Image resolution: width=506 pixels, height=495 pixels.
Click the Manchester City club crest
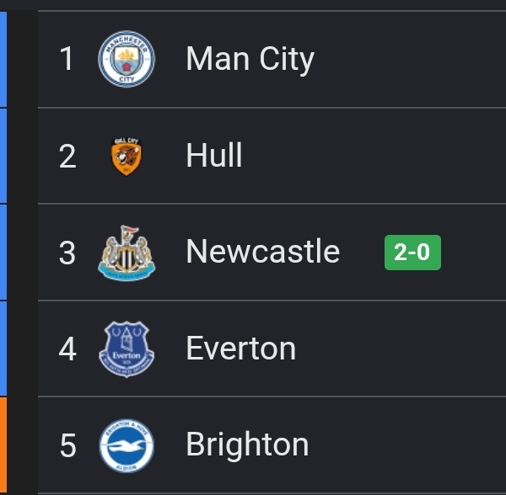click(126, 59)
